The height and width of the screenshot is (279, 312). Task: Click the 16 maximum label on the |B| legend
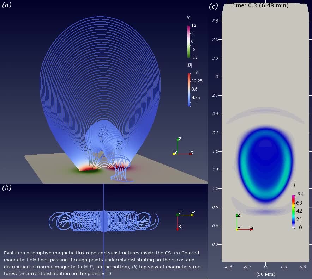[196, 73]
